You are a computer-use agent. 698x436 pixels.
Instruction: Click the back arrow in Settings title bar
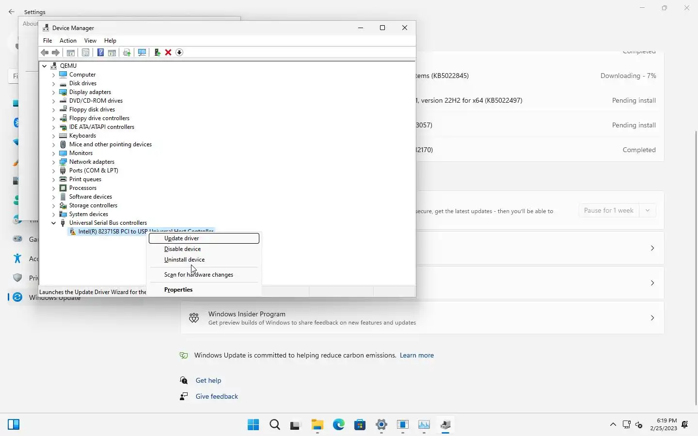[x=12, y=12]
